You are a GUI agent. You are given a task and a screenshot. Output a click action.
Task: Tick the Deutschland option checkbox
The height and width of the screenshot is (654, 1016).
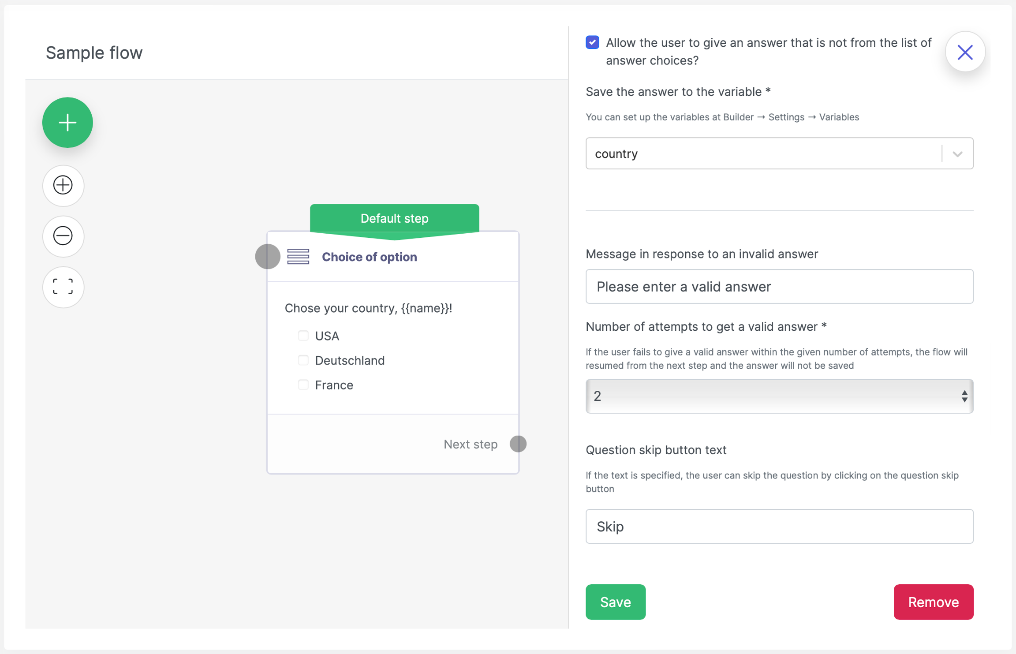(303, 360)
